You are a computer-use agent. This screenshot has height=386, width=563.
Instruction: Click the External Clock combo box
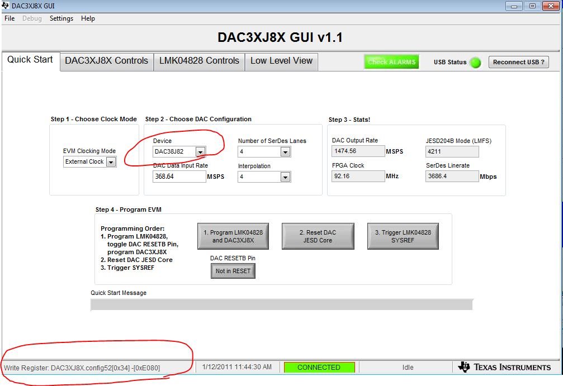pyautogui.click(x=89, y=162)
